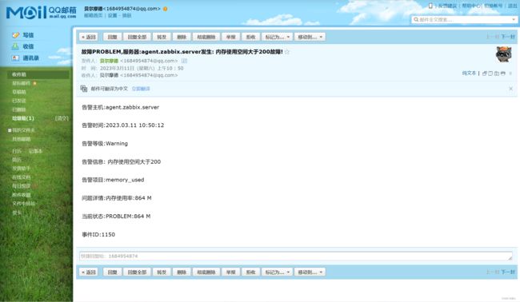The height and width of the screenshot is (302, 520).
Task: Click the bottom 举报 report button
Action: (x=231, y=272)
